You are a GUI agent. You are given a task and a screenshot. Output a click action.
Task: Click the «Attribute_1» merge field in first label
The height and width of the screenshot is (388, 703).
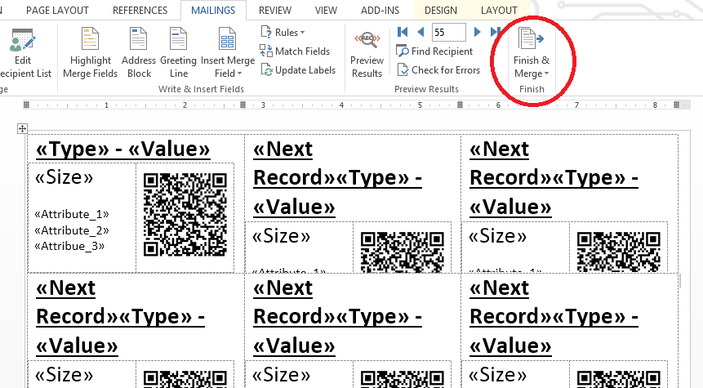[72, 214]
